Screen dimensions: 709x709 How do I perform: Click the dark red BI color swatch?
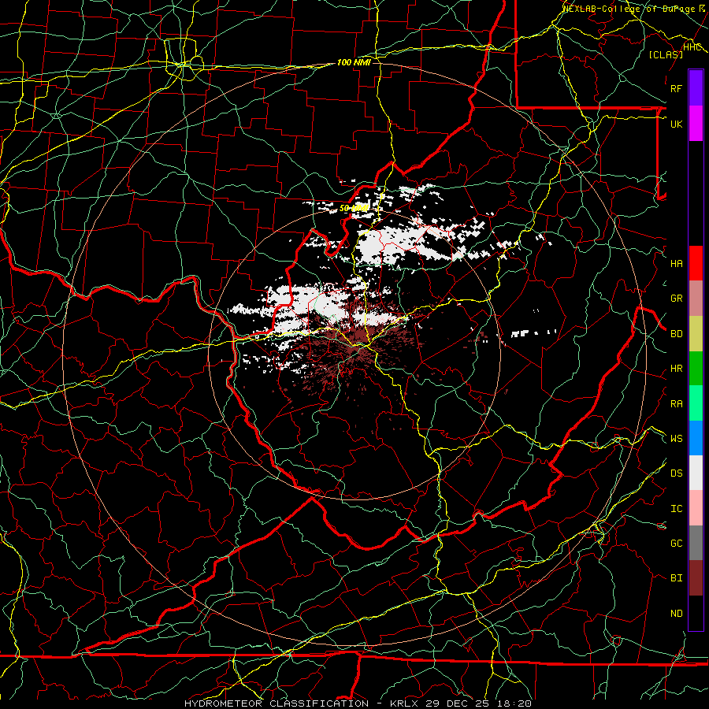(x=696, y=578)
